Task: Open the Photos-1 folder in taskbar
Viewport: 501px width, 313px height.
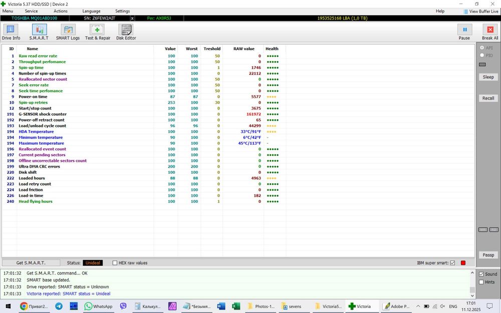Action: [x=261, y=306]
